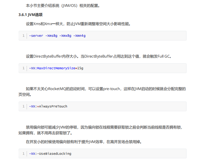202x165 pixels.
Task: Click line number 1 of the MaxDirectMemorySize block
Action: coord(23,68)
